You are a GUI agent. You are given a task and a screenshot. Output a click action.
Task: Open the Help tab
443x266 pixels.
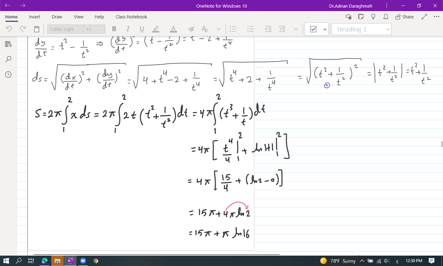[99, 17]
